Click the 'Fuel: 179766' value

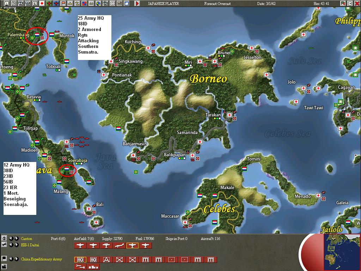pos(145,239)
